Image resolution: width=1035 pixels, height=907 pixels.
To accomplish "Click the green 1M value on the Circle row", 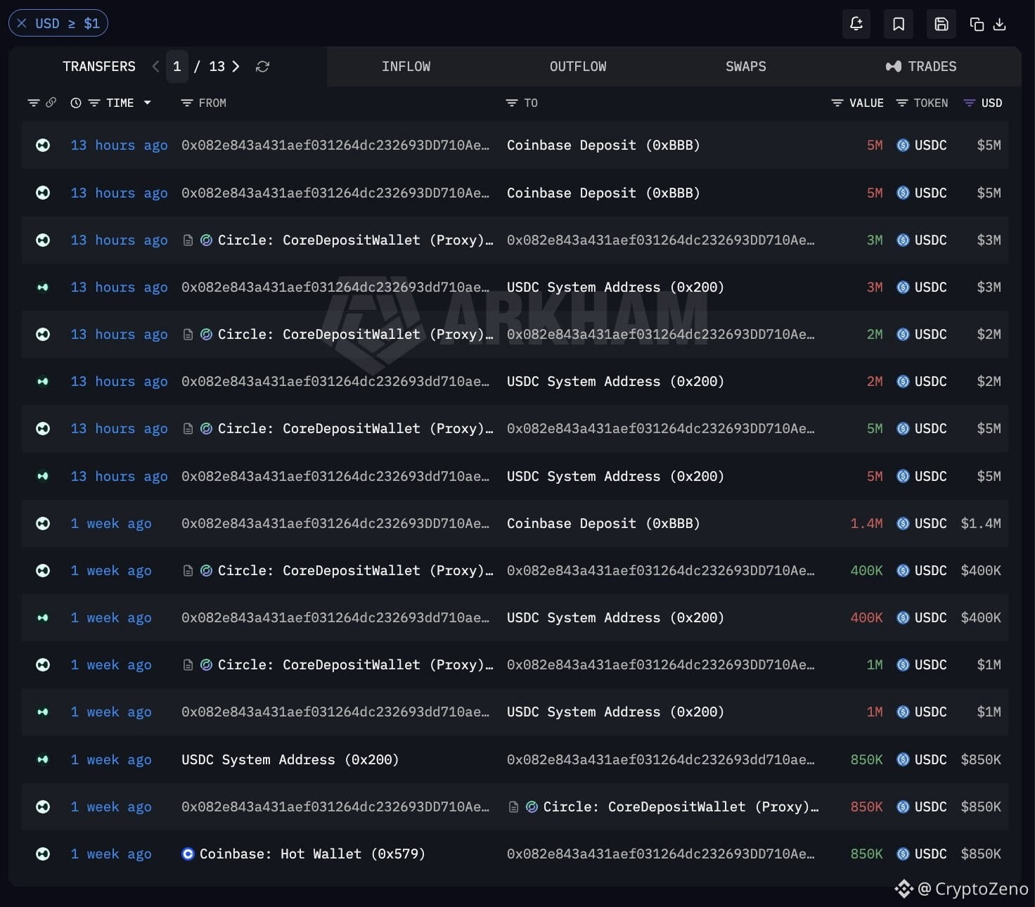I will tap(875, 664).
